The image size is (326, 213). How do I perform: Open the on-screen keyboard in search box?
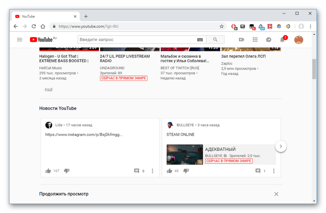point(200,40)
